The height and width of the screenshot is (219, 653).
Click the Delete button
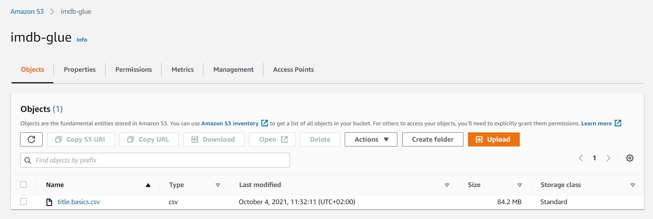320,139
